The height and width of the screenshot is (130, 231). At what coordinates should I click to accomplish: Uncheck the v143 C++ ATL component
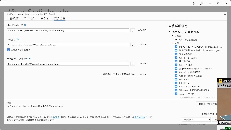point(176,50)
